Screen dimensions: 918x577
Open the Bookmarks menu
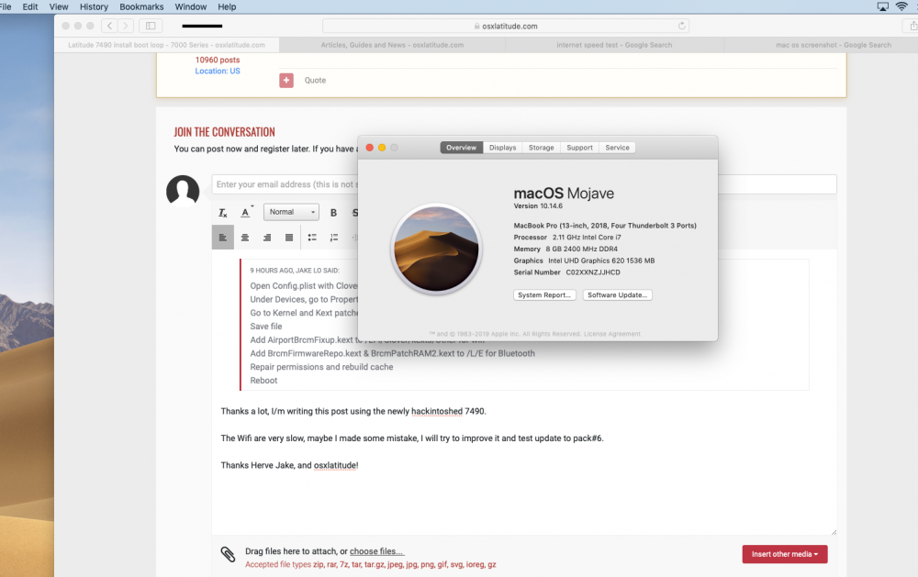point(141,6)
